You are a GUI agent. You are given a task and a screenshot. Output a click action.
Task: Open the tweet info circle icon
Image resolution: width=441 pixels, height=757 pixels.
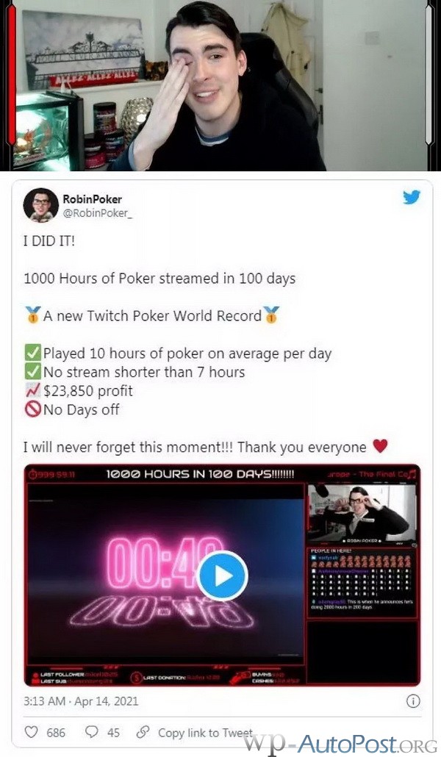pyautogui.click(x=413, y=701)
